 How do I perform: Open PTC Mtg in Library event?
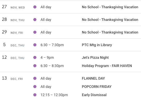pos(97,45)
